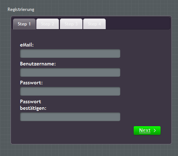Click into the Benutzername text field

(x=70, y=72)
